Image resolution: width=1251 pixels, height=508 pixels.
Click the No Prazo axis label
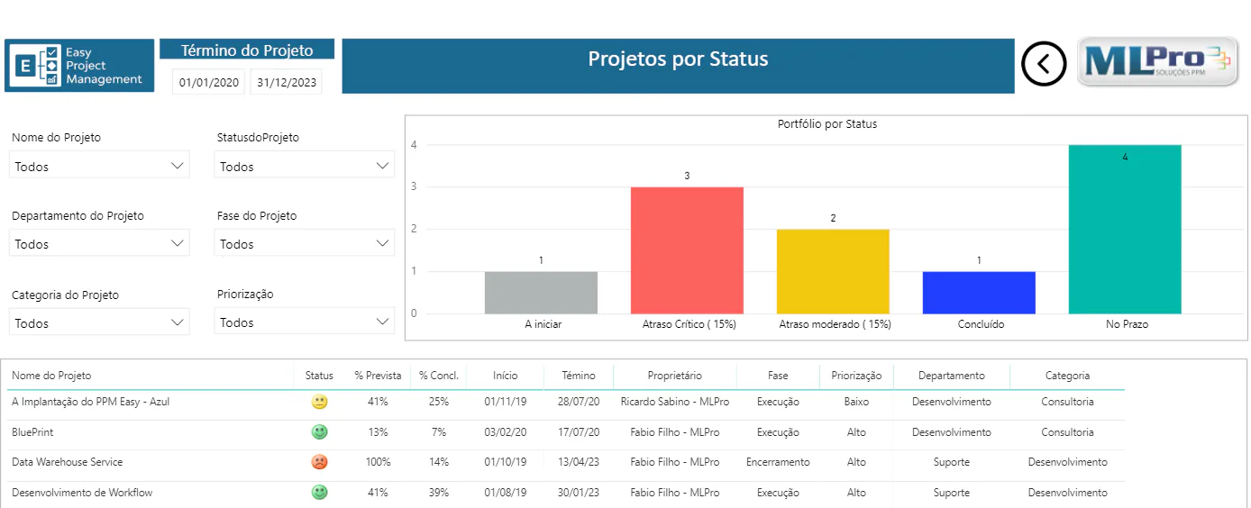[x=1127, y=323]
